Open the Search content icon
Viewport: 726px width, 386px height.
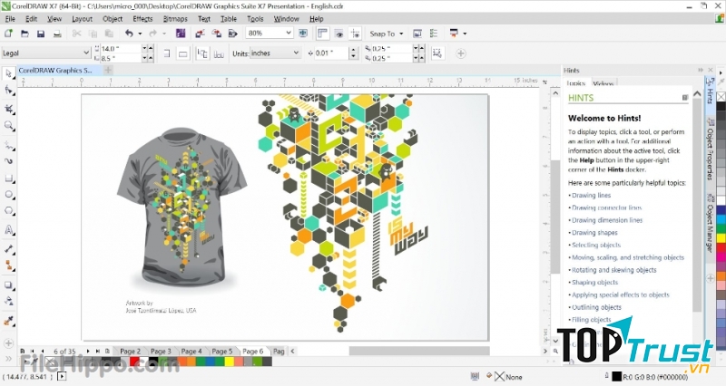pyautogui.click(x=181, y=34)
